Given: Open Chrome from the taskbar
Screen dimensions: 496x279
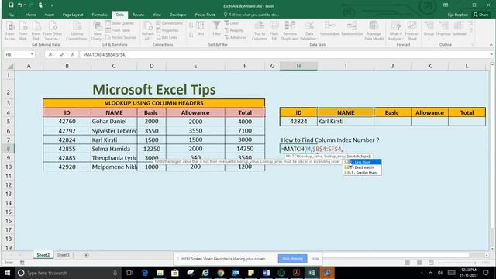Looking at the screenshot, I should coord(220,273).
